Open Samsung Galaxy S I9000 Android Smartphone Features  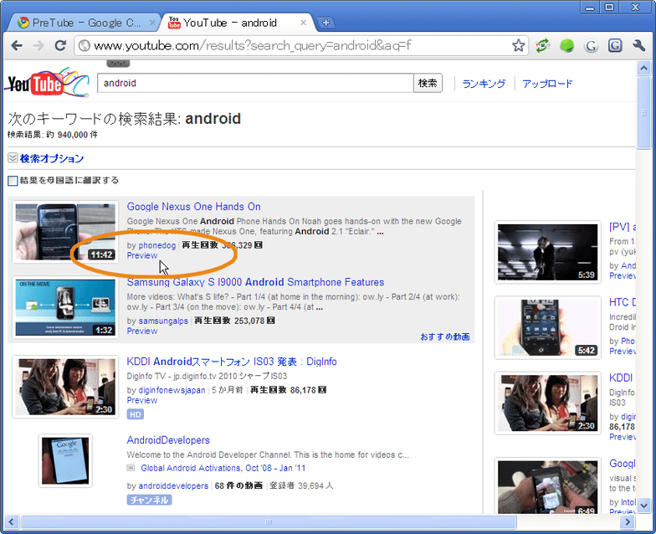pyautogui.click(x=255, y=282)
